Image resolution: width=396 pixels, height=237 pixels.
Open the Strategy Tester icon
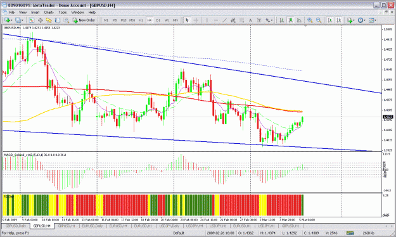tap(66, 20)
